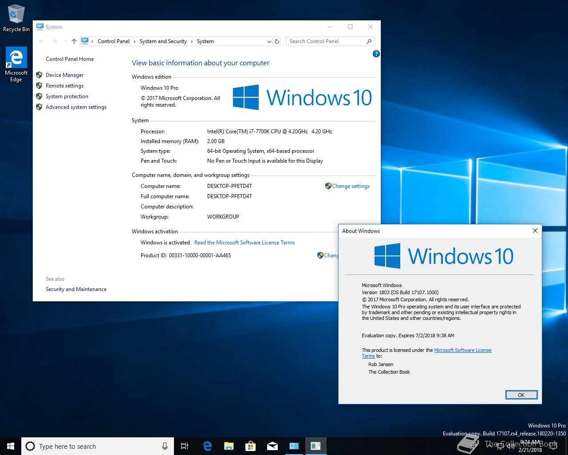Close the About Windows dialog
Screen dimensions: 568x455
[x=535, y=231]
